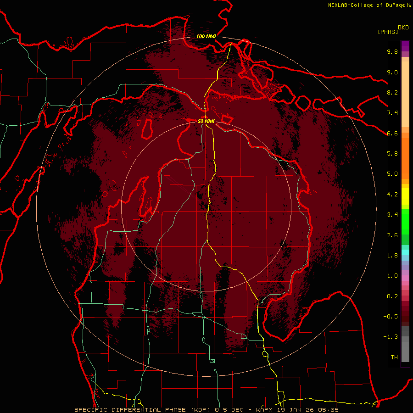Click the 05:05 timestamp in the caption
The height and width of the screenshot is (413, 413).
click(x=329, y=410)
